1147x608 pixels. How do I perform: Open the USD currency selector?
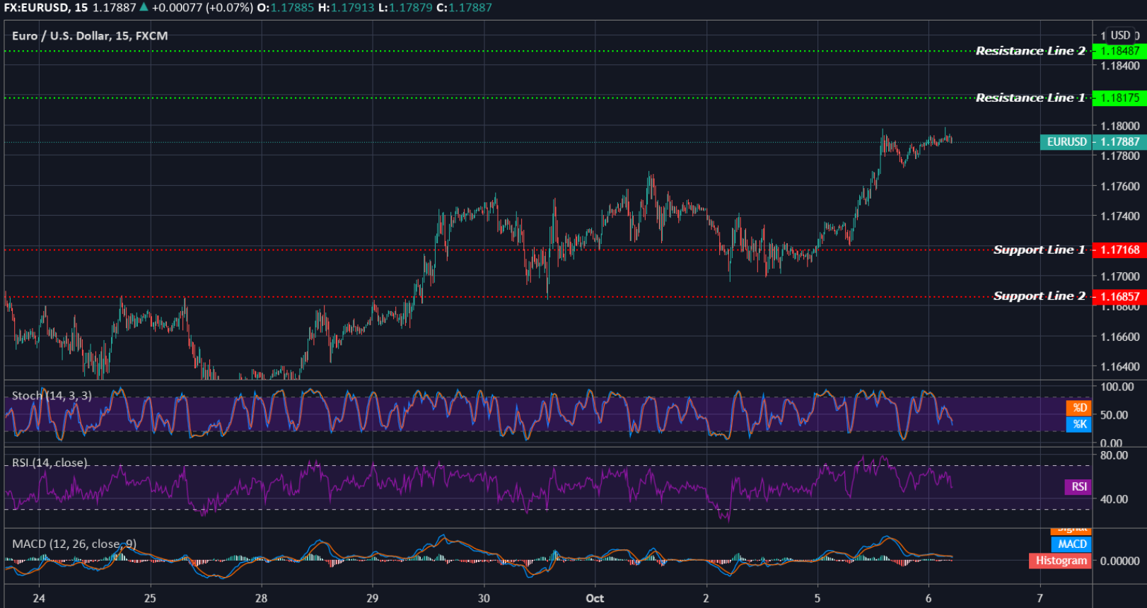click(x=1120, y=35)
